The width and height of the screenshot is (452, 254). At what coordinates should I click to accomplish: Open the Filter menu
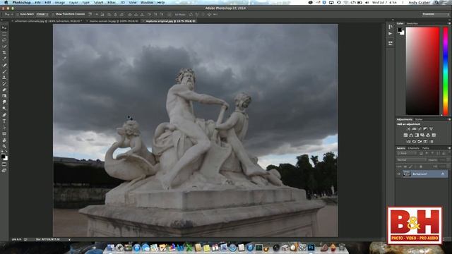coord(112,2)
